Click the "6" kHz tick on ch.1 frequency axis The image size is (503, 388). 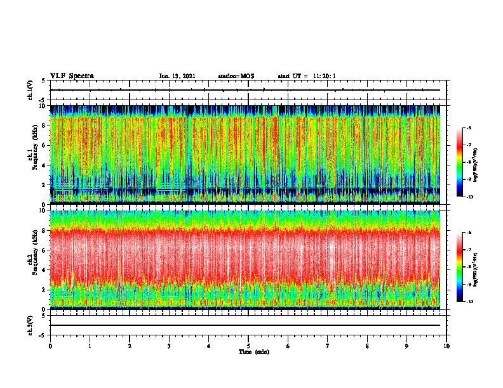point(44,145)
